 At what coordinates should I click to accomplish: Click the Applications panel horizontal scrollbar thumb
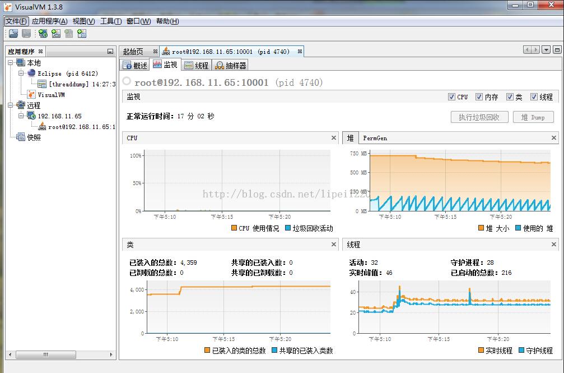46,354
